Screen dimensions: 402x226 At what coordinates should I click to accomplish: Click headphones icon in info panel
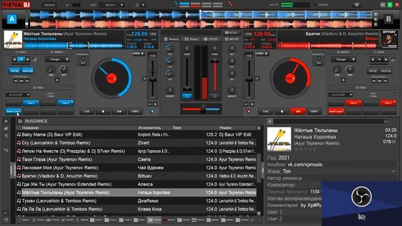click(x=386, y=121)
